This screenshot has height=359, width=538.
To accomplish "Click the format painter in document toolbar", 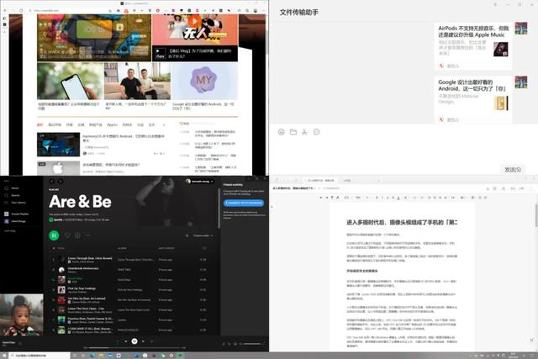I will [x=332, y=198].
